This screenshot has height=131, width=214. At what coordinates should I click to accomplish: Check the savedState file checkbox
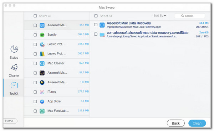(x=96, y=34)
